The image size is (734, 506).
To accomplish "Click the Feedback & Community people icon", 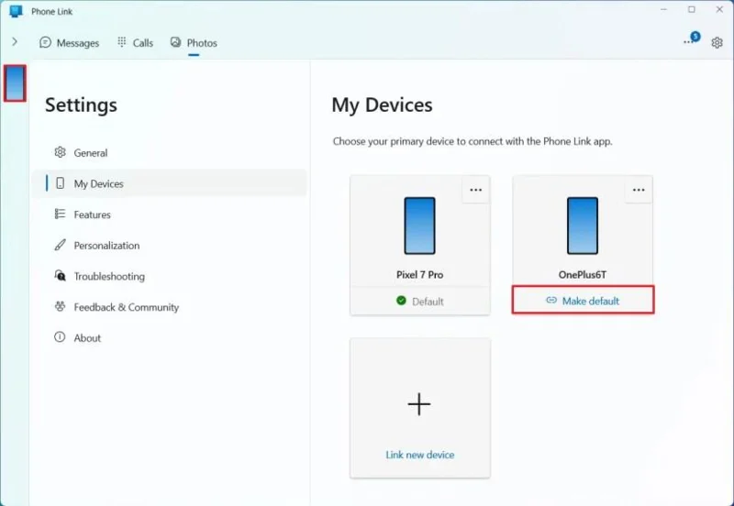I will (x=60, y=306).
